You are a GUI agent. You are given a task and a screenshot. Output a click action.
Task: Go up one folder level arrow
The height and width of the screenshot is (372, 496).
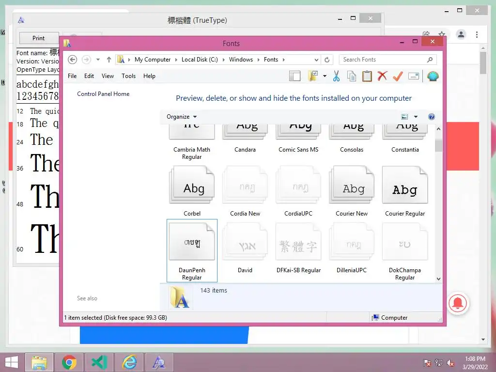coord(109,60)
